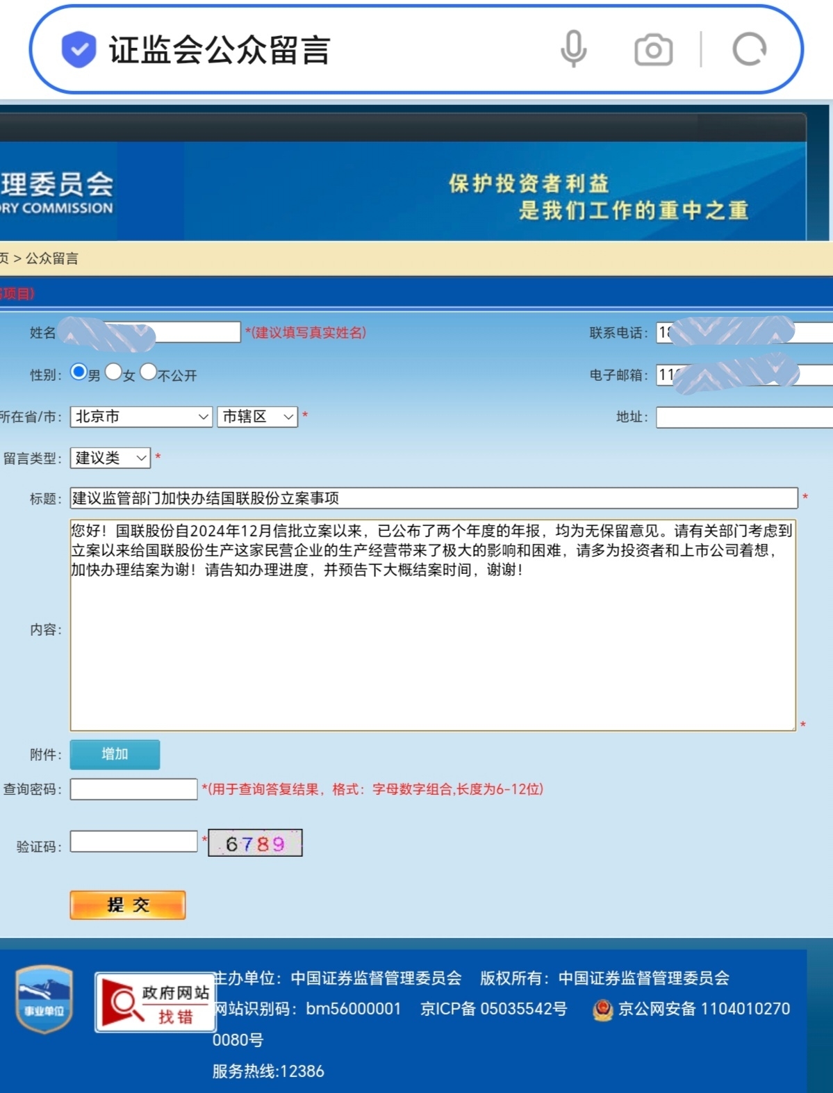Click the 增加 attachment button

pos(115,755)
